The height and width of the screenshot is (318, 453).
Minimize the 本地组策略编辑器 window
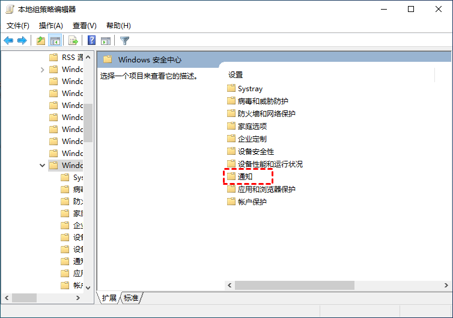[384, 9]
